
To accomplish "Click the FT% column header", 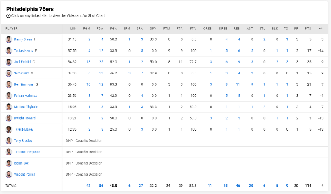I will click(x=193, y=29).
